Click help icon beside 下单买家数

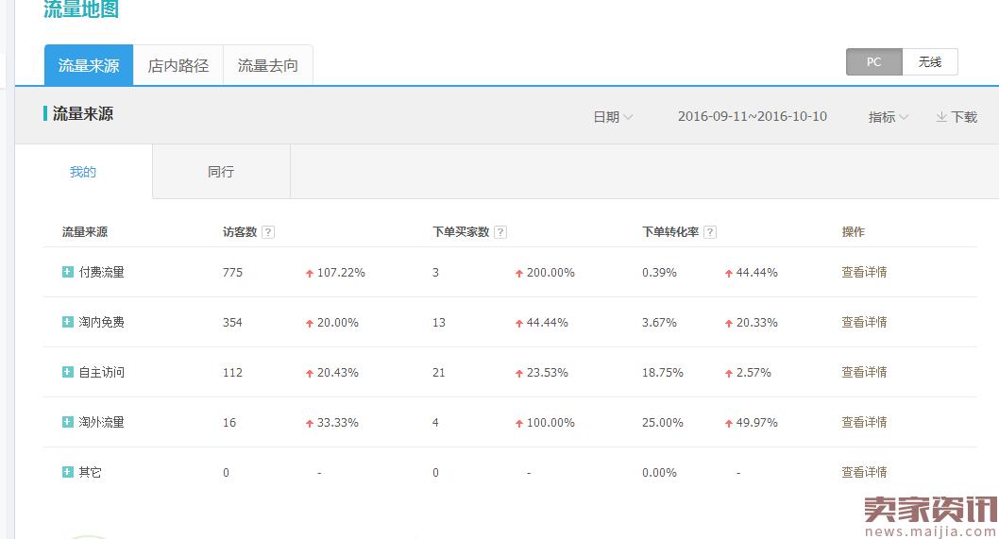(x=500, y=232)
